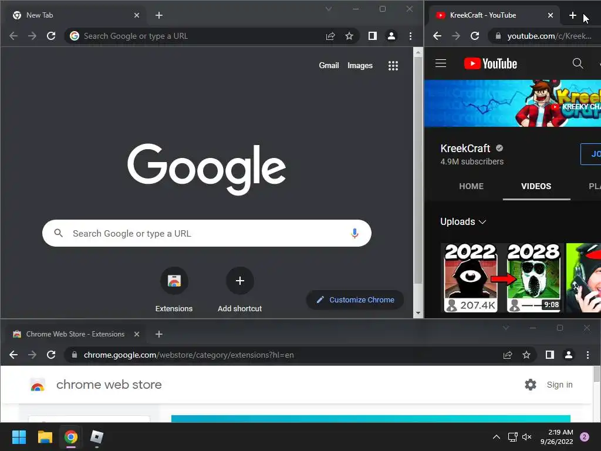Click the chrome web store logo
Screen dimensions: 601x451
(96, 385)
